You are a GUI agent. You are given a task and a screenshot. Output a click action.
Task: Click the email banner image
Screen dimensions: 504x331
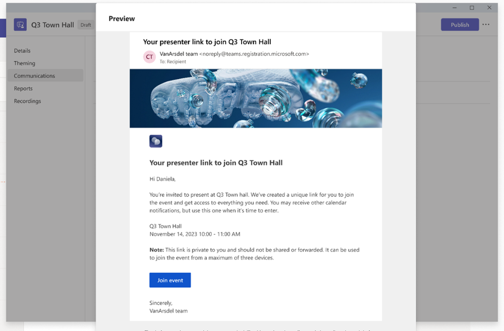[255, 98]
